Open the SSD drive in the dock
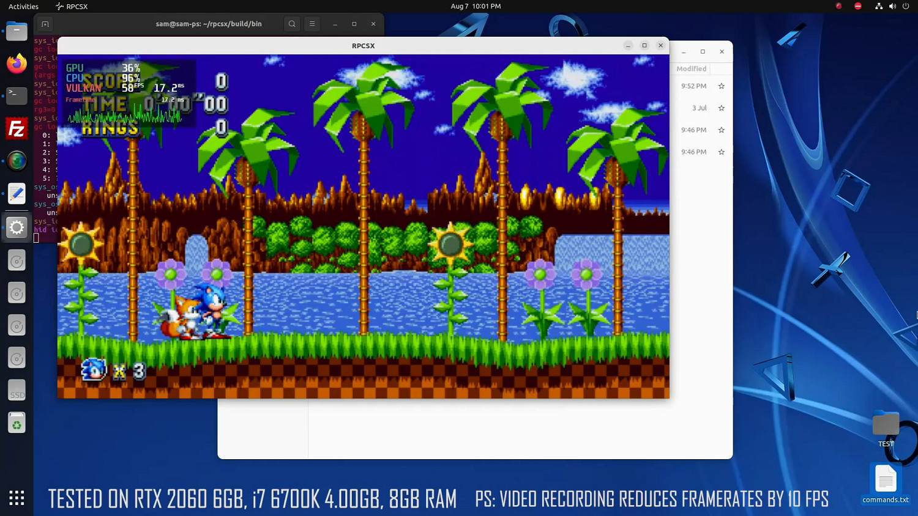Image resolution: width=918 pixels, height=516 pixels. pyautogui.click(x=17, y=391)
